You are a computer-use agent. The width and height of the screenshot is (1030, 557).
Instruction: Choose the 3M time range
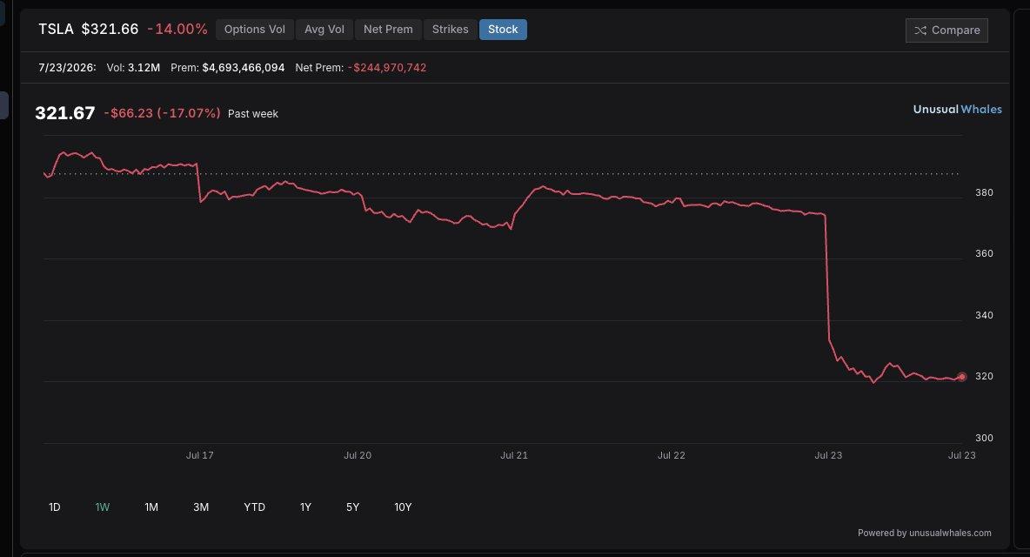(201, 507)
